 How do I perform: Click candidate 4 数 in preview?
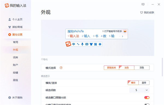click(104, 36)
